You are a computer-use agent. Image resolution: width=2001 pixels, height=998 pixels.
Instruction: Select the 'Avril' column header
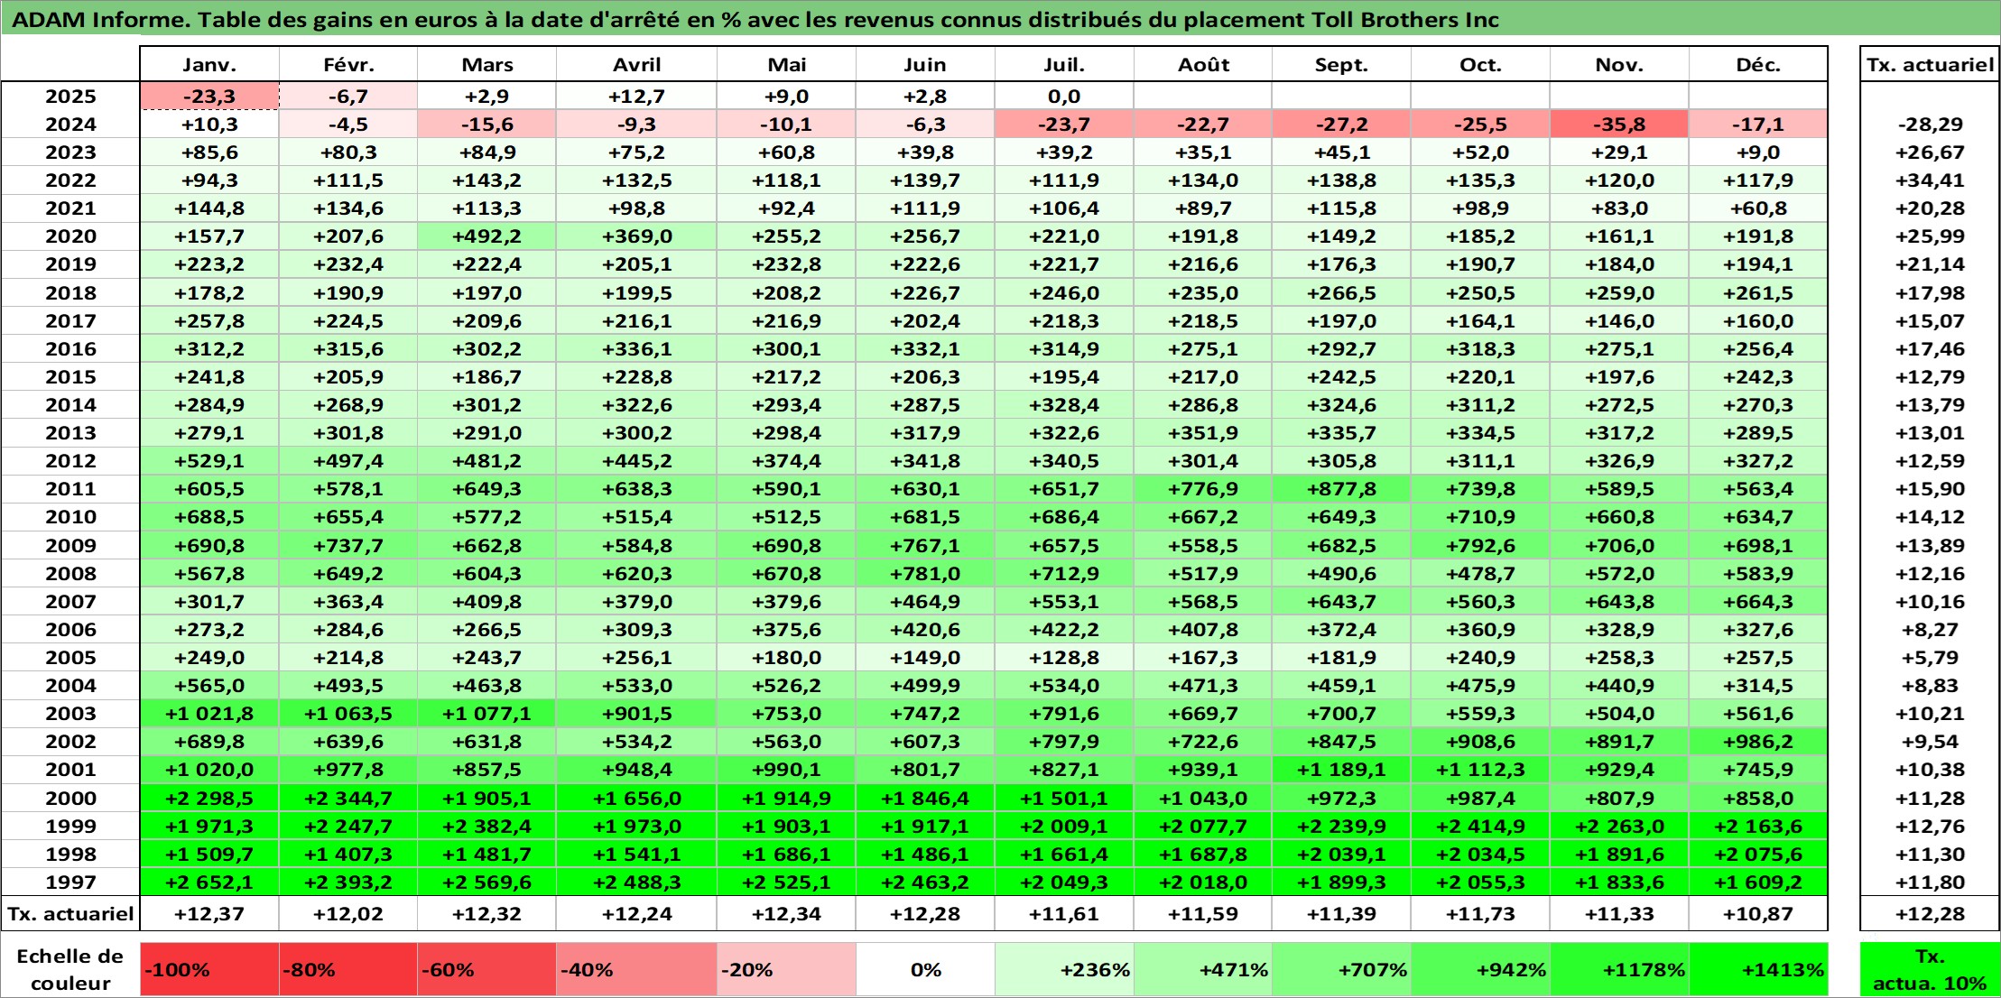(636, 64)
